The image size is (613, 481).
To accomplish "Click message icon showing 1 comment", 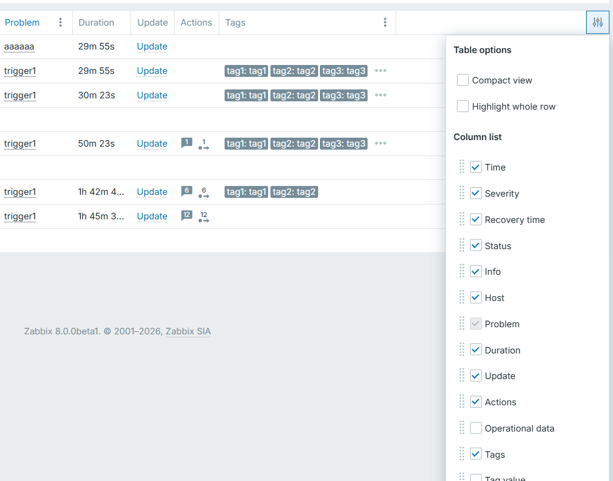I will [x=186, y=143].
